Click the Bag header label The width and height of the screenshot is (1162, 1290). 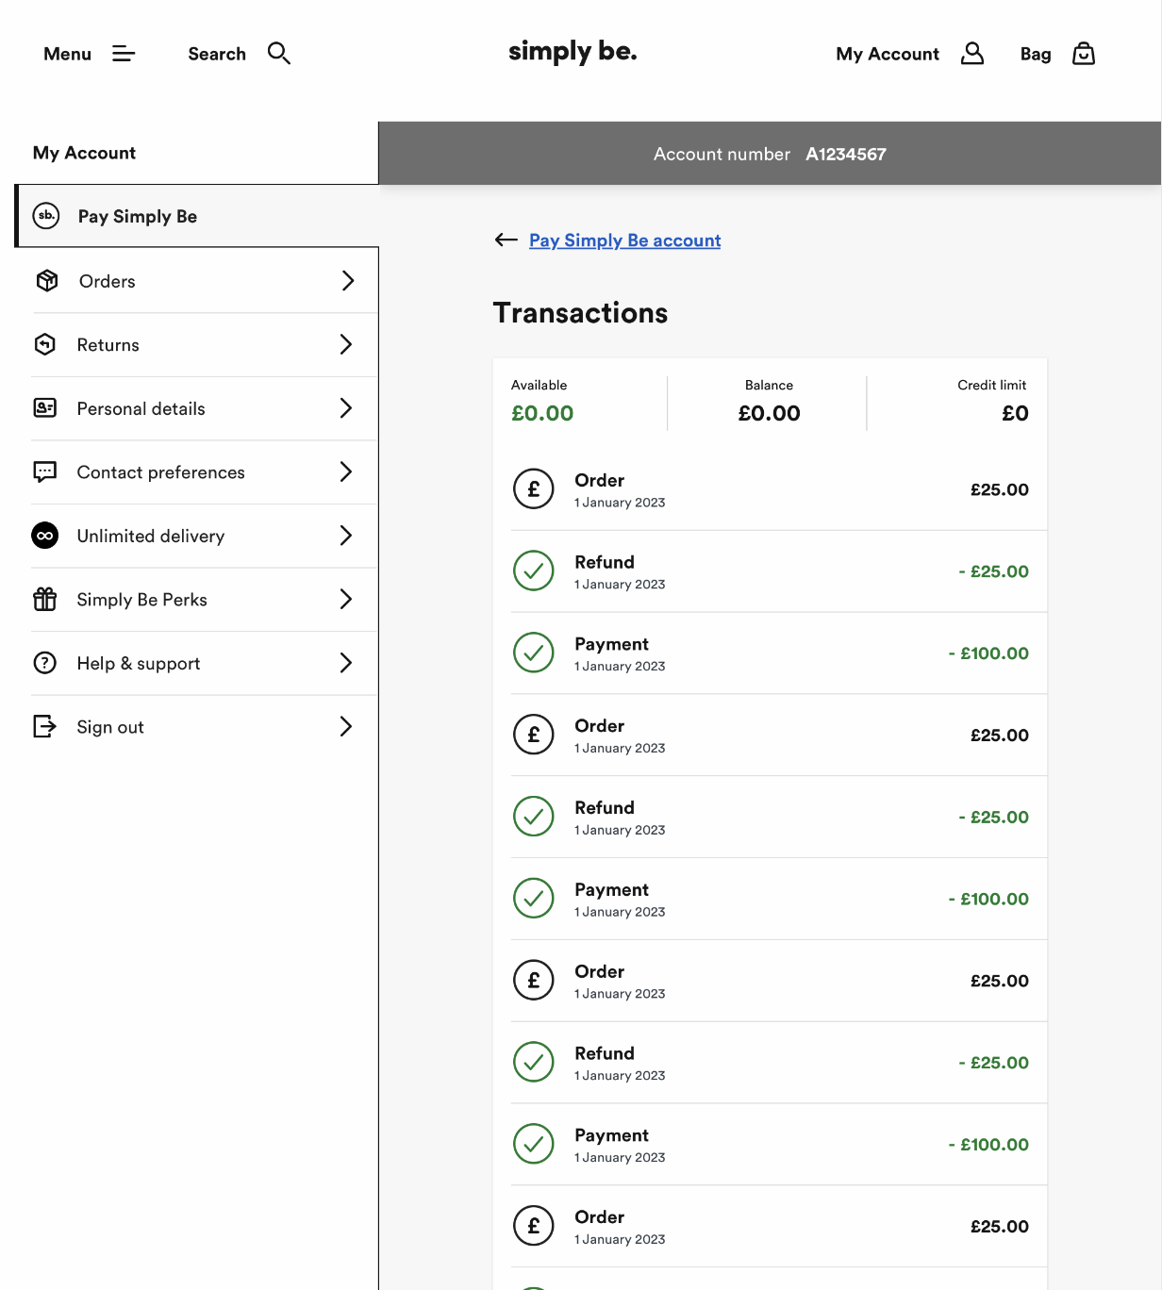pos(1036,54)
